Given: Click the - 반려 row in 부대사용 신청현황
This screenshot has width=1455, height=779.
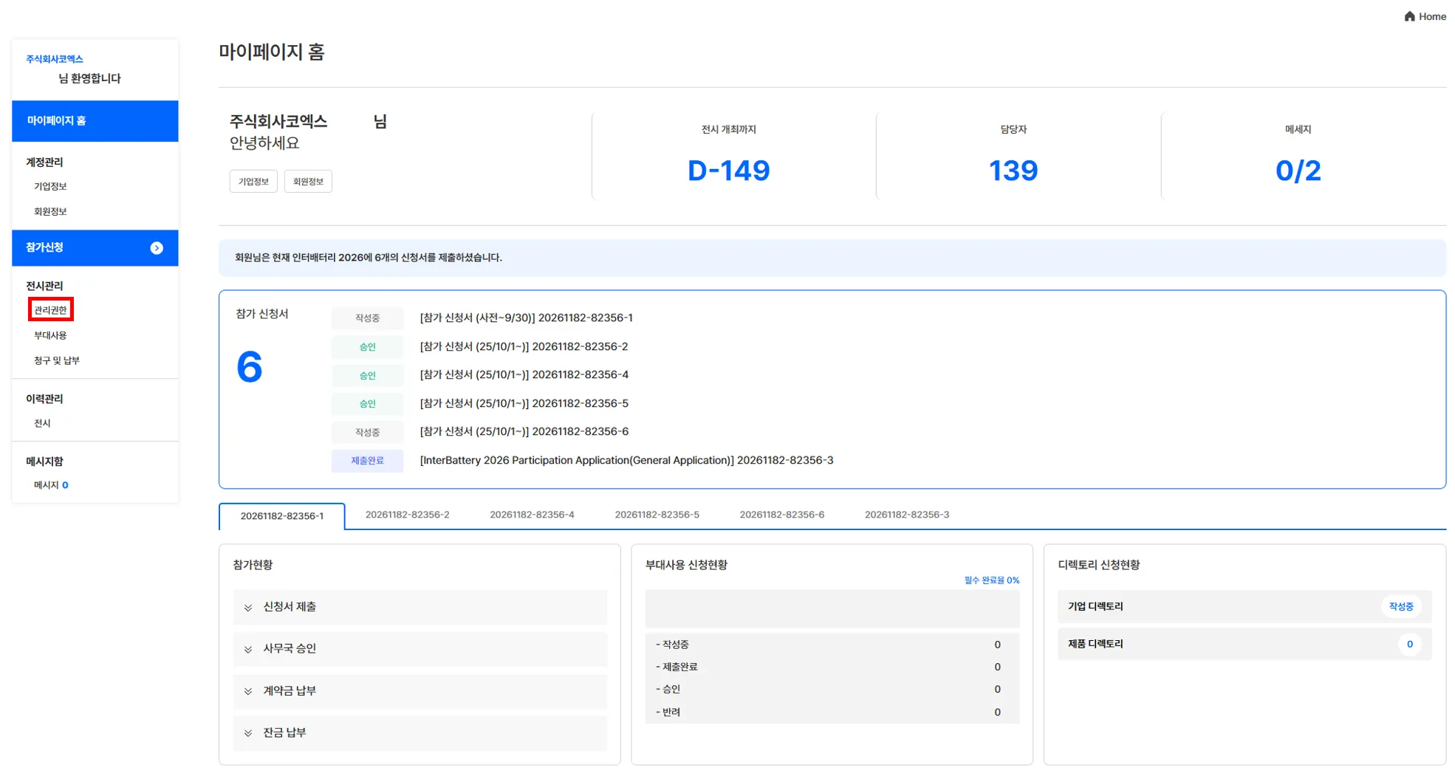Looking at the screenshot, I should pos(832,713).
